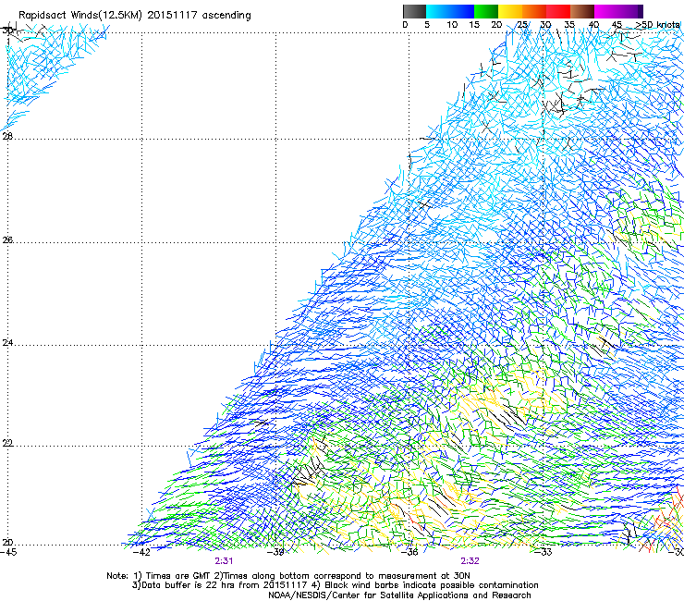Image resolution: width=684 pixels, height=601 pixels.
Task: Select the red 30-35 knots legend swatch
Action: [x=558, y=11]
